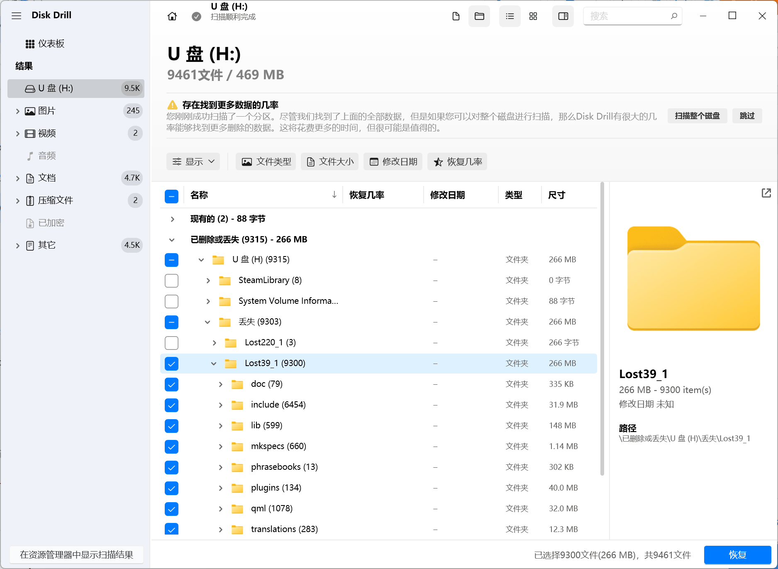Expand 文档 category in sidebar

(17, 178)
